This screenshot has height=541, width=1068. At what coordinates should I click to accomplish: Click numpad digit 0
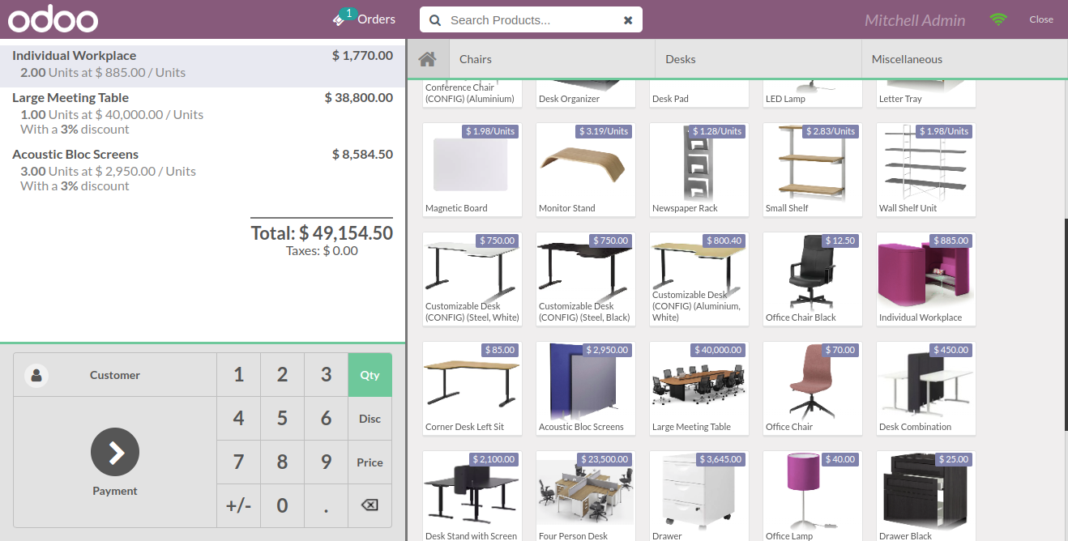click(282, 506)
